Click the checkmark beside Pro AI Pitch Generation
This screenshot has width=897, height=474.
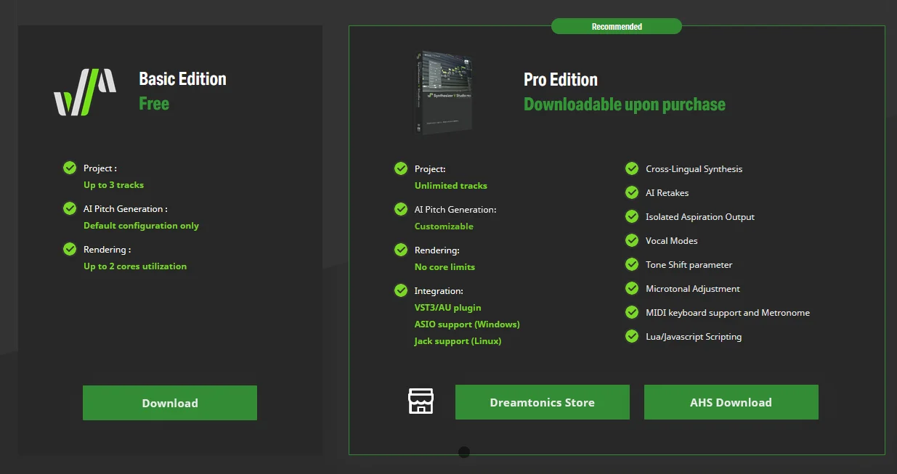pyautogui.click(x=401, y=210)
